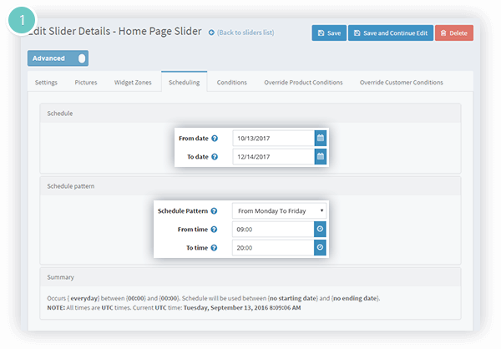Click the Schedule pattern panel header
The height and width of the screenshot is (349, 501).
coord(250,186)
